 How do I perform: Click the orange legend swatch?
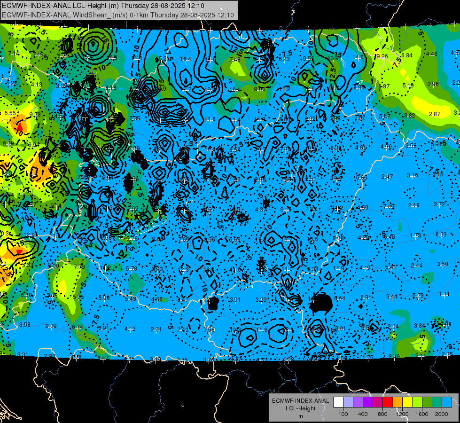click(x=398, y=402)
